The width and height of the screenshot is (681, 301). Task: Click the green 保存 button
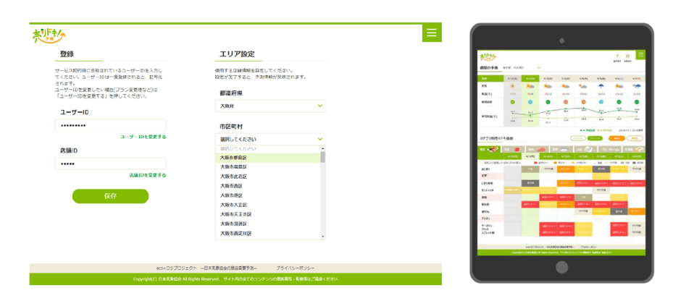(110, 196)
